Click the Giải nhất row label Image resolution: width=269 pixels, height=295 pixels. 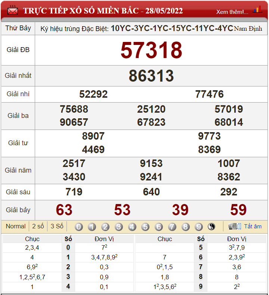coord(18,76)
